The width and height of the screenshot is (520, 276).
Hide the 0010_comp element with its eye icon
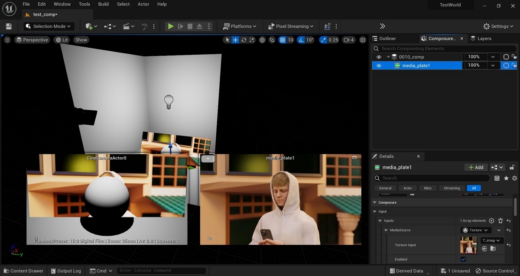pyautogui.click(x=379, y=57)
